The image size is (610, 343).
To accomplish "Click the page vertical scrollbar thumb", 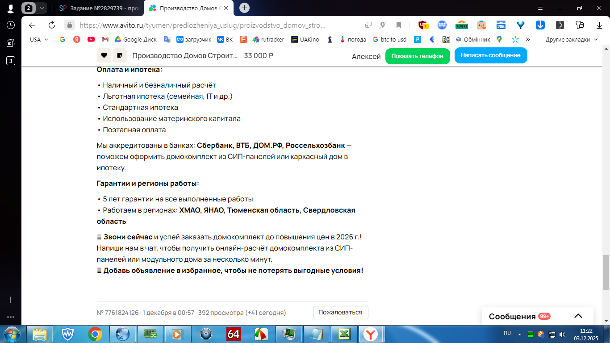I will 606,272.
